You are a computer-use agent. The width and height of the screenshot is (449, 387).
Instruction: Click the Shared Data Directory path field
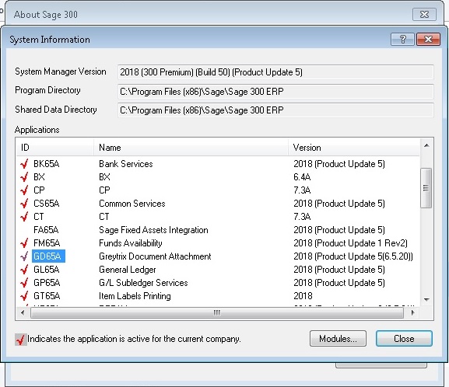pyautogui.click(x=275, y=110)
